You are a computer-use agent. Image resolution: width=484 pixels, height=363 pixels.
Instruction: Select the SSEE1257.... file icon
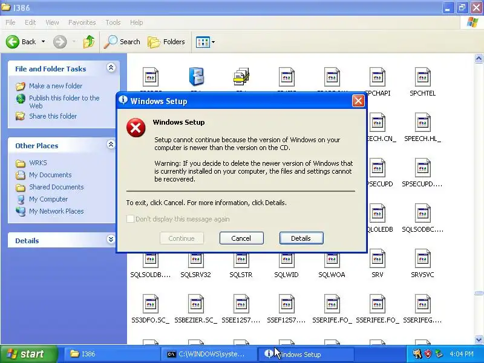pyautogui.click(x=241, y=304)
